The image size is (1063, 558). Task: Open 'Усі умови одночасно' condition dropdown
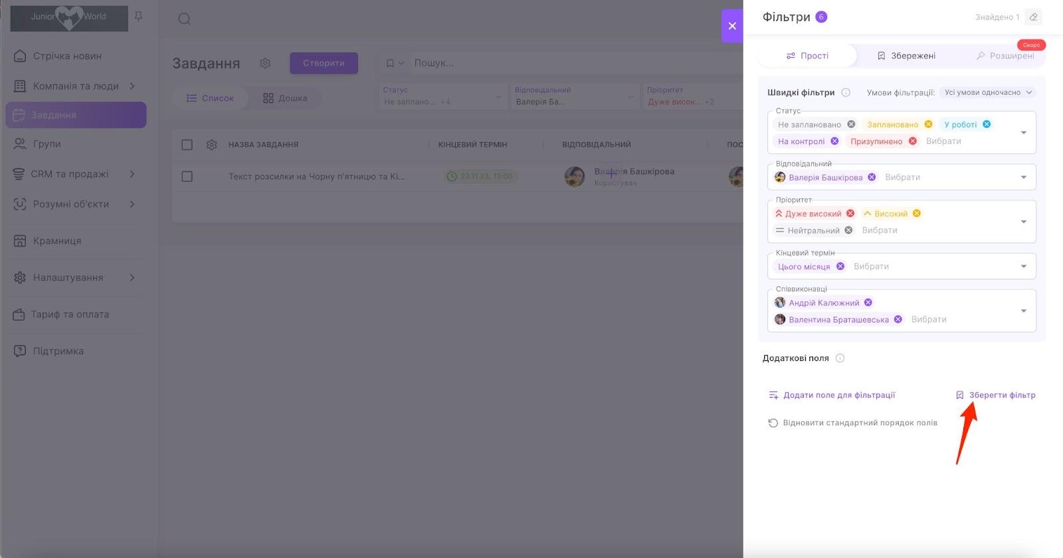click(x=988, y=92)
